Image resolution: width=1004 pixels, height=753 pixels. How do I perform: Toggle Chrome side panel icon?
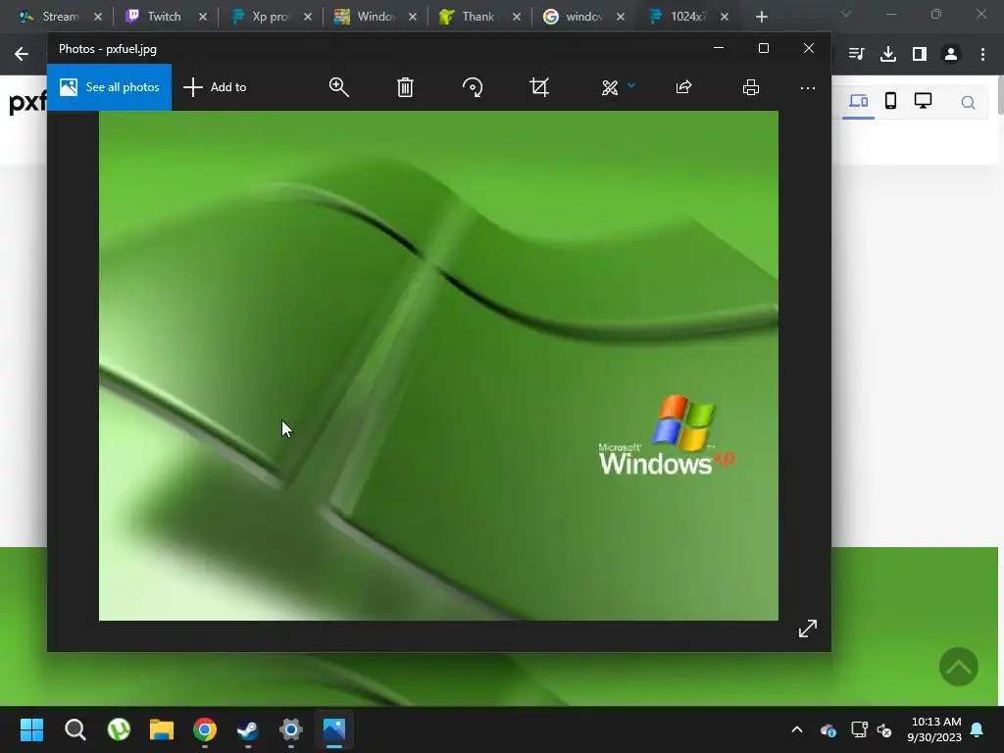point(920,54)
